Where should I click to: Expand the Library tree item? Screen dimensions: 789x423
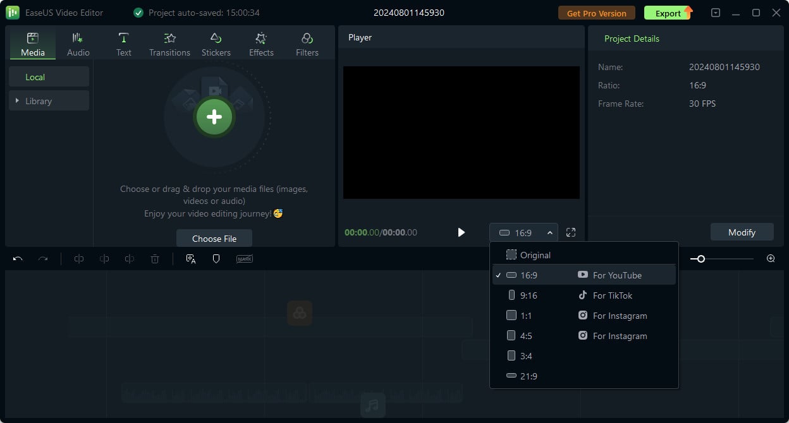pos(49,101)
